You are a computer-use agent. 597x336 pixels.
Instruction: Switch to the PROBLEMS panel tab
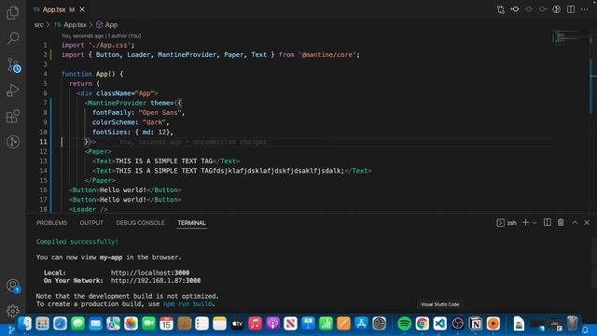click(x=52, y=223)
